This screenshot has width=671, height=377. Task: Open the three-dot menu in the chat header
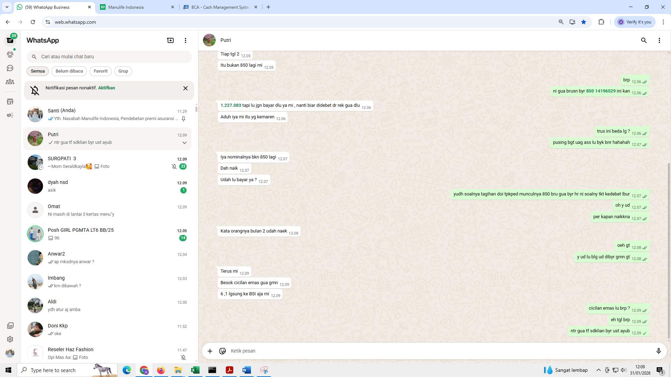pyautogui.click(x=659, y=40)
